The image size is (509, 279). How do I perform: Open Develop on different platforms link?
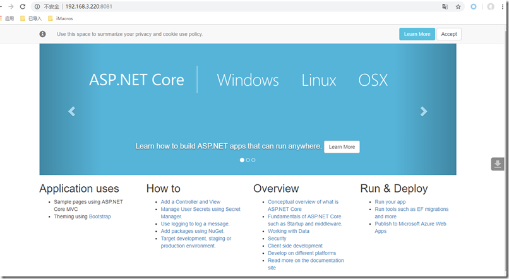click(x=302, y=253)
